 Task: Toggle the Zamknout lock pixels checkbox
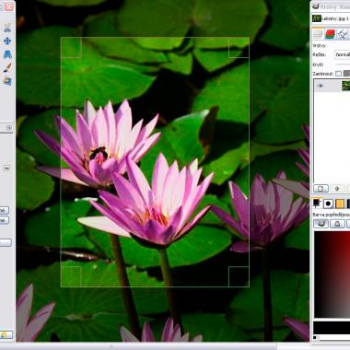(x=338, y=74)
